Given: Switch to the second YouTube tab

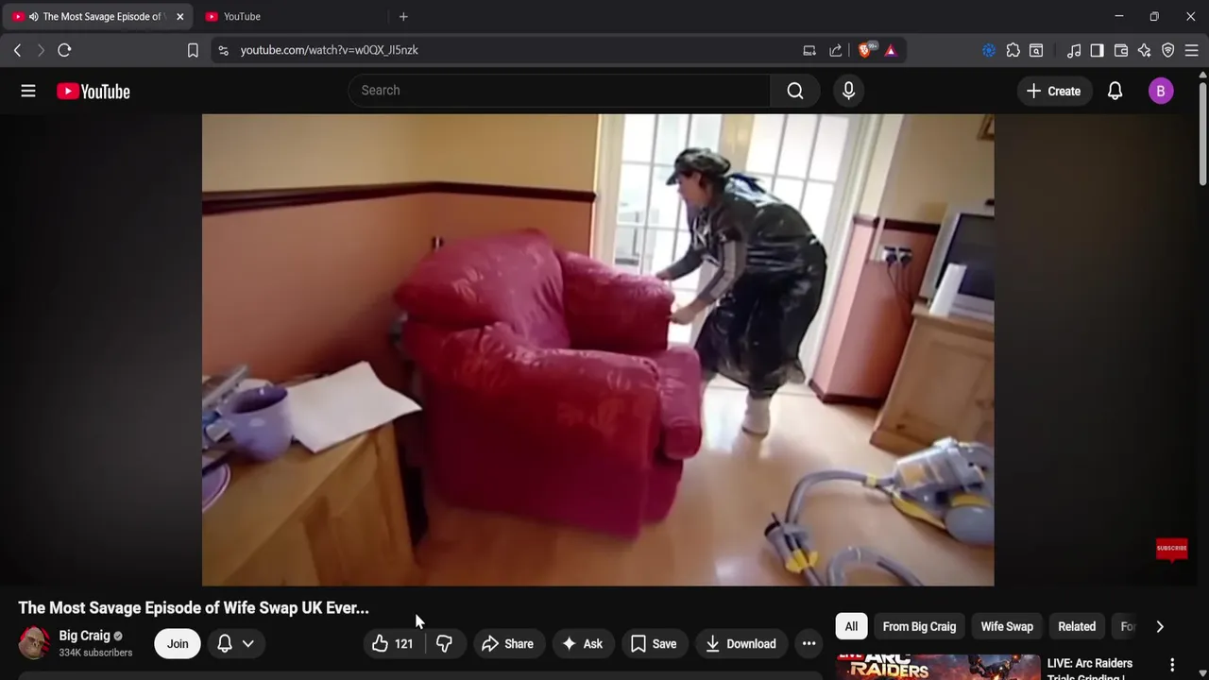Looking at the screenshot, I should click(289, 16).
